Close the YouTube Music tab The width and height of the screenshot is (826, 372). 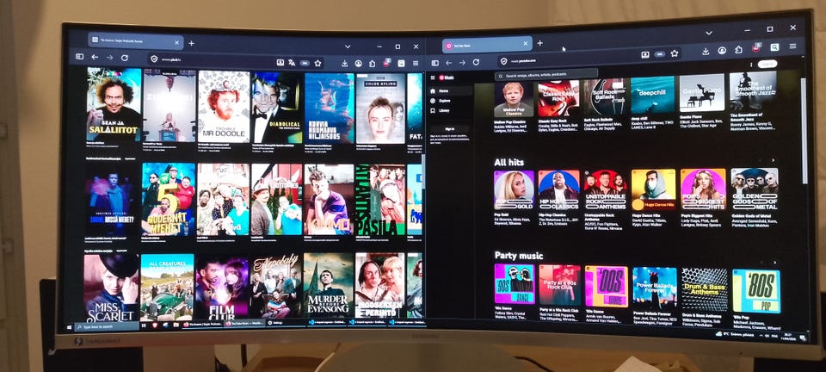525,44
